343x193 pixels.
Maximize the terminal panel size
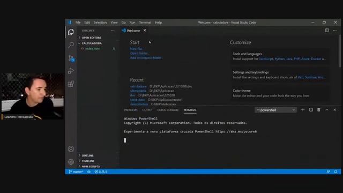[x=327, y=110]
